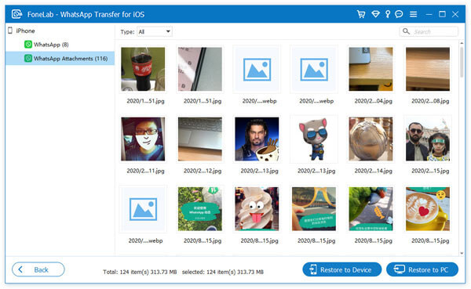Click the key register icon

(x=388, y=14)
